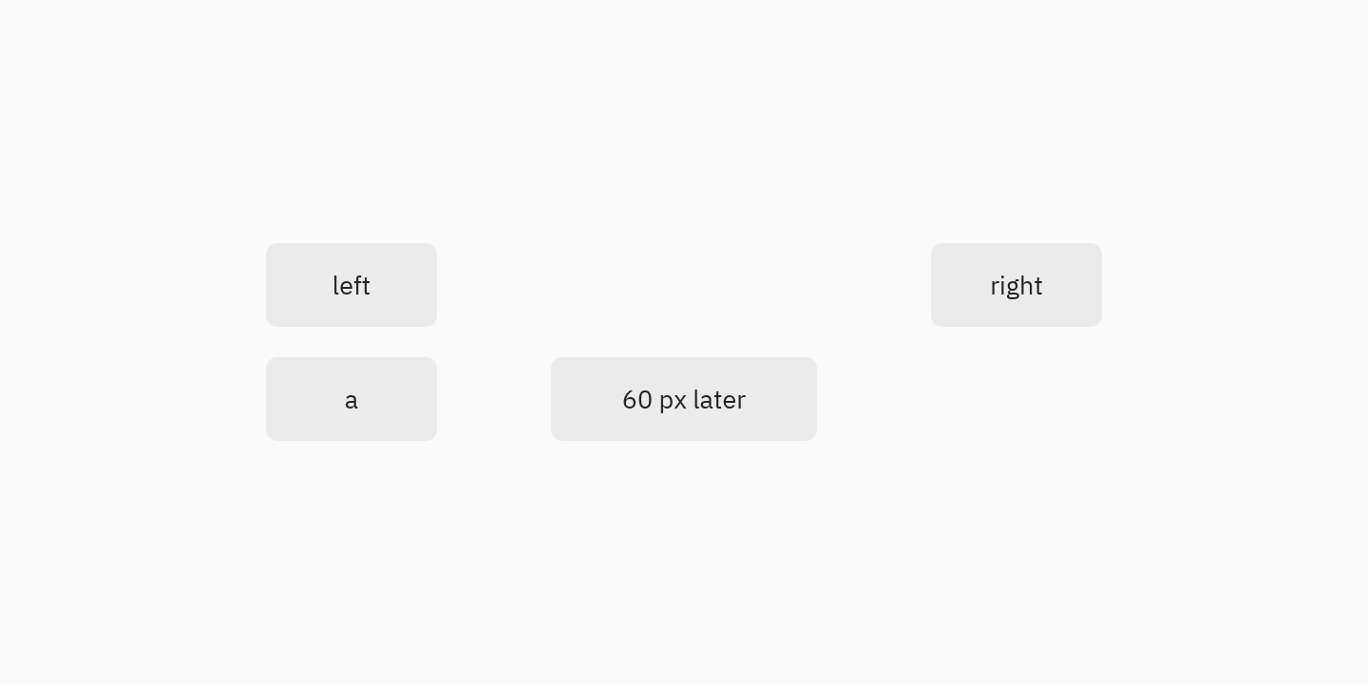The height and width of the screenshot is (684, 1368).
Task: Tap the button with text a
Action: (x=351, y=399)
